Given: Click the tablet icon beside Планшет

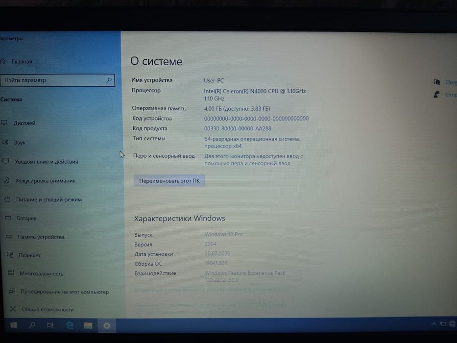Looking at the screenshot, I should 10,255.
